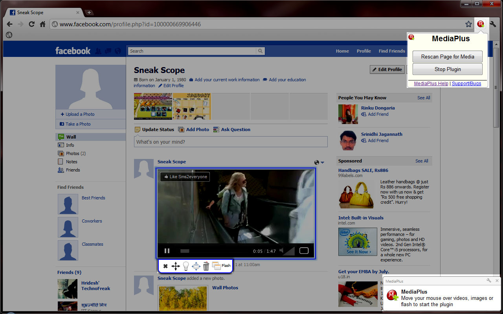Pause the video with the pause button
Image resolution: width=503 pixels, height=314 pixels.
click(167, 251)
